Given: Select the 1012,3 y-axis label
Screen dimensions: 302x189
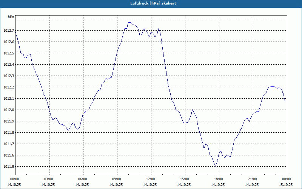Looking at the screenshot, I should [9, 76].
